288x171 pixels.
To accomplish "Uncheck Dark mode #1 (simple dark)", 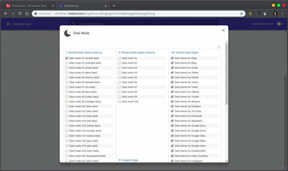I will pyautogui.click(x=67, y=58).
